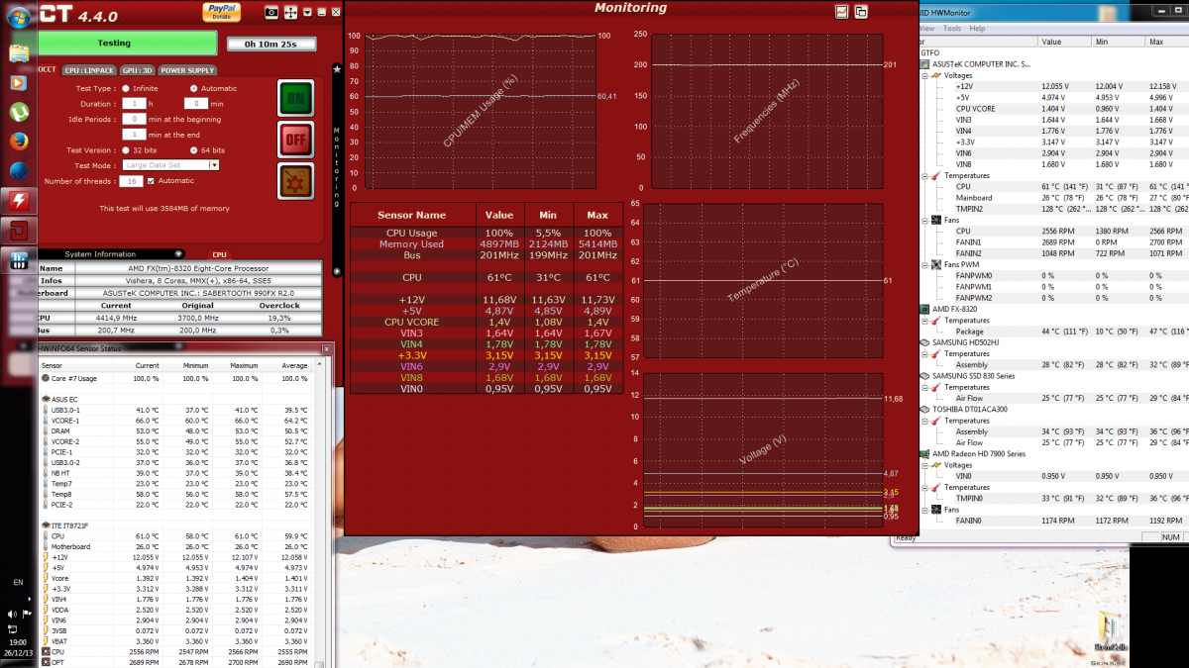
Task: Click the arrow below the Monitoring sidebar
Action: pyautogui.click(x=337, y=270)
